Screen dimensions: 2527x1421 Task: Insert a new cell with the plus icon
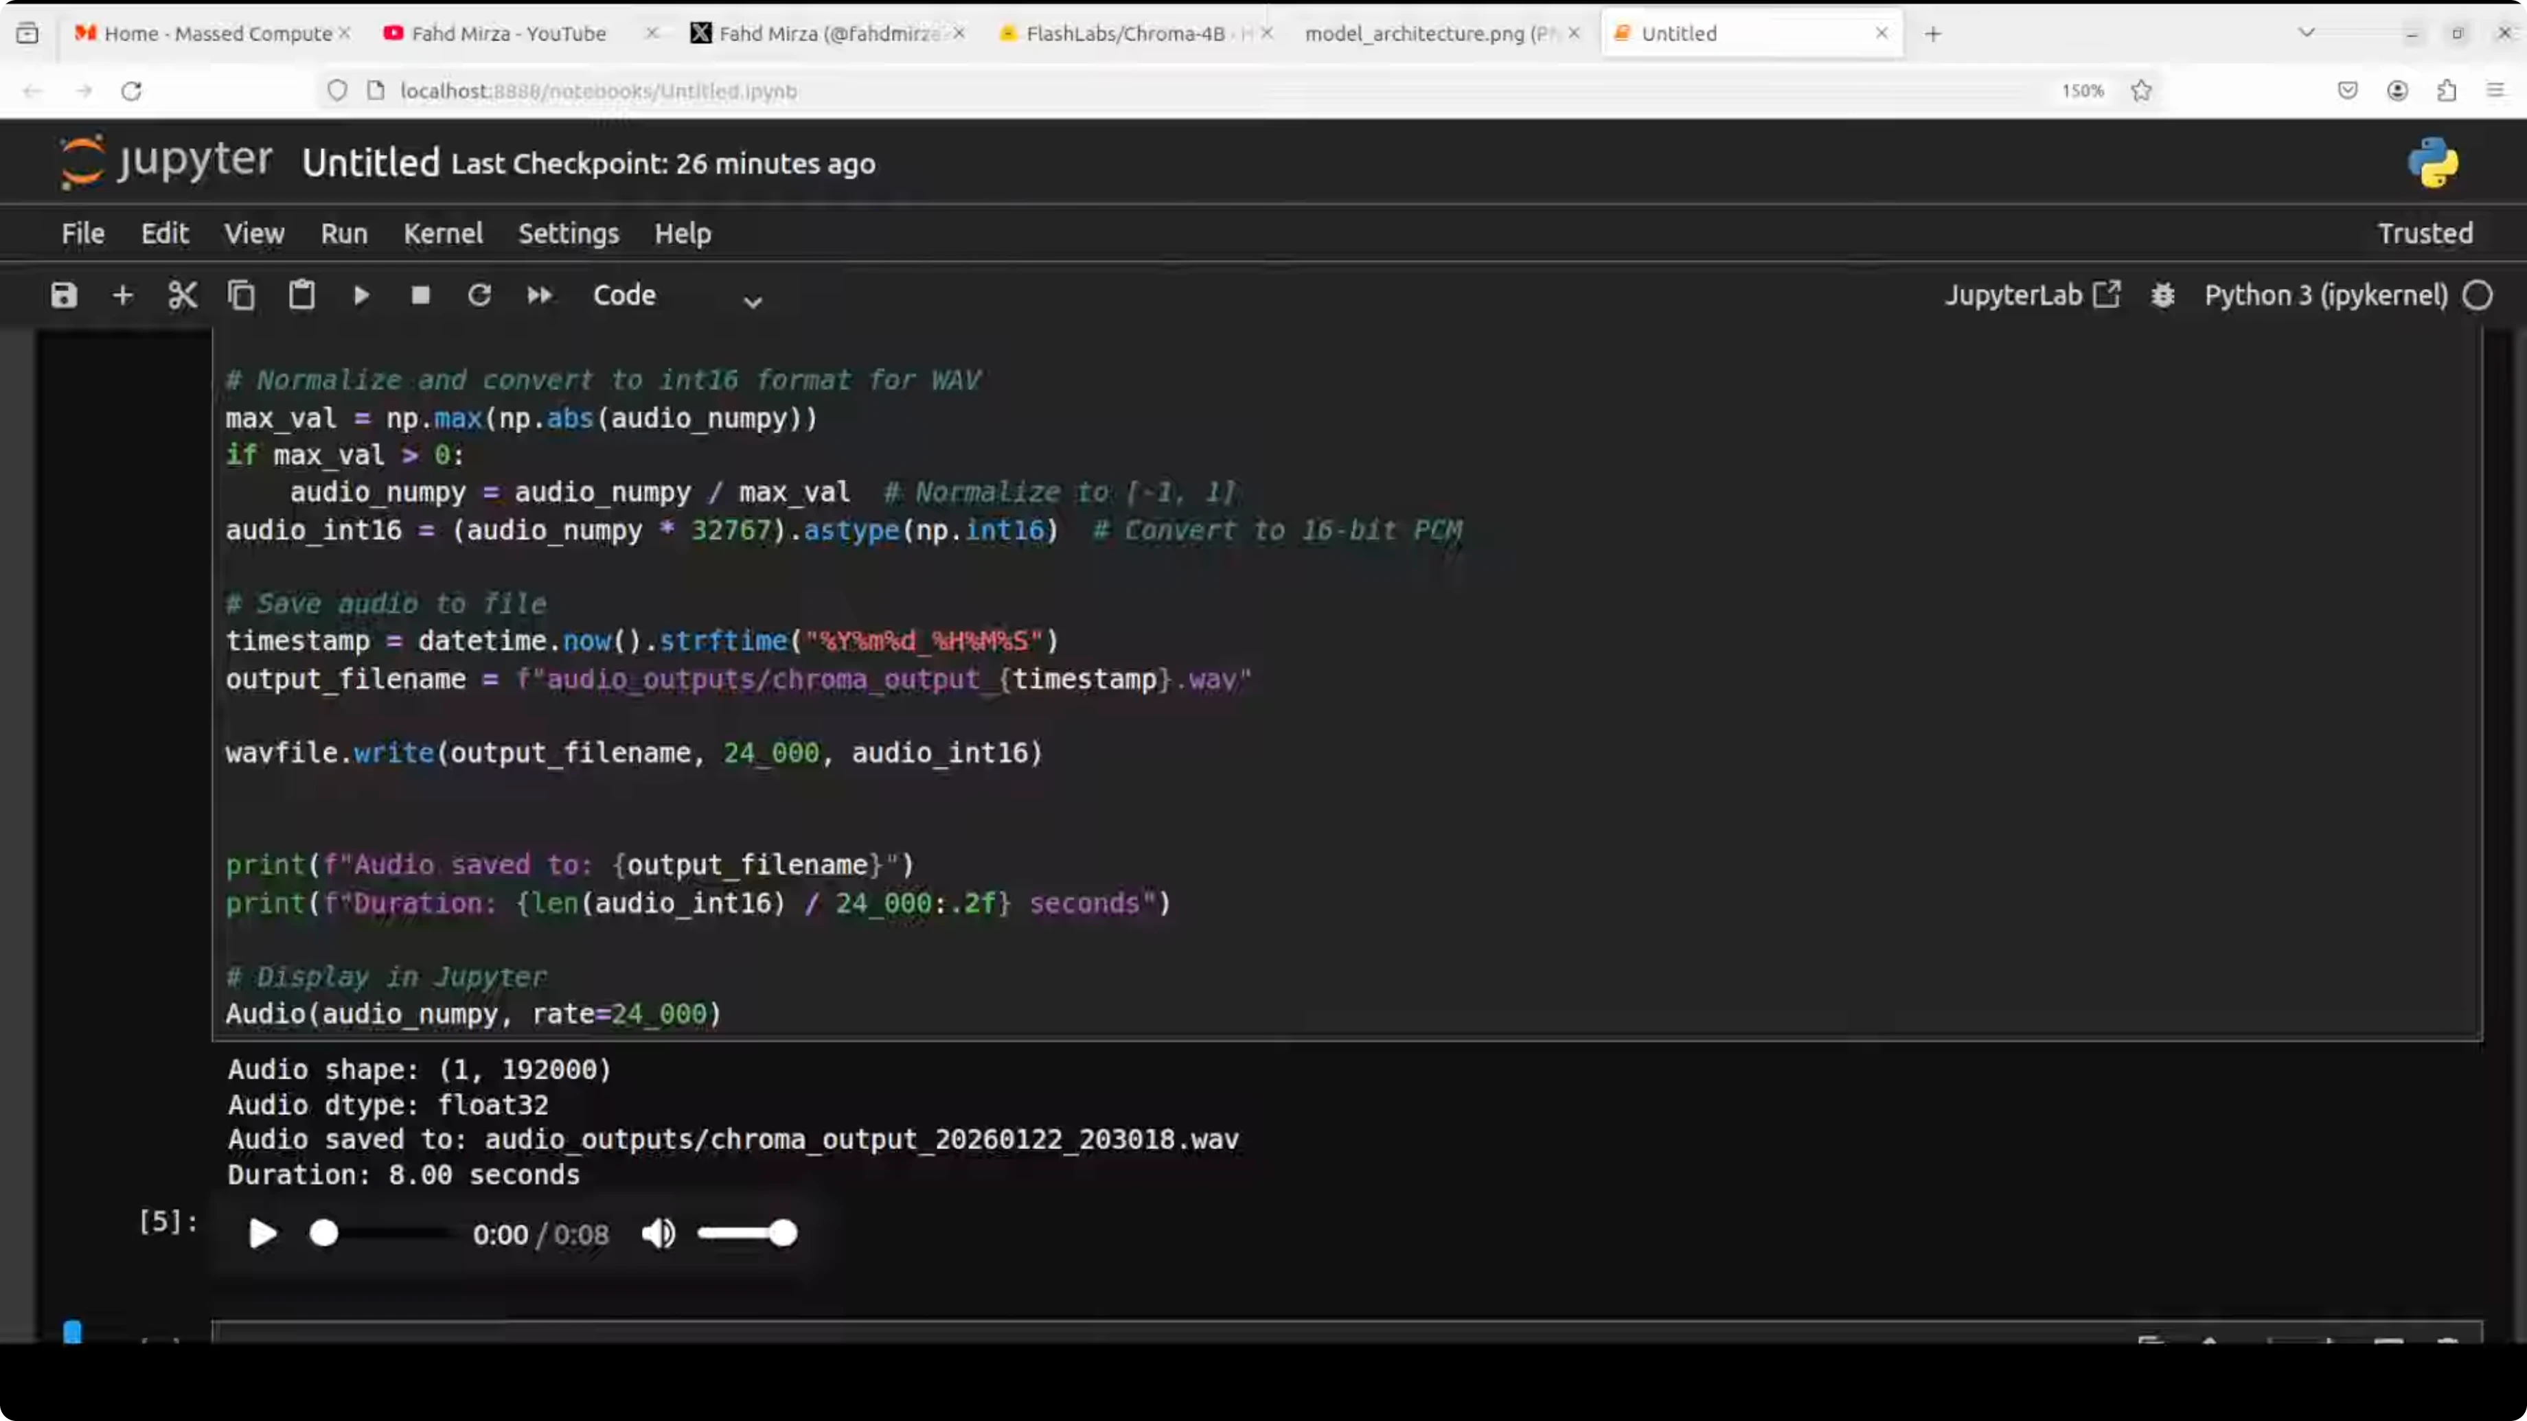pos(123,295)
